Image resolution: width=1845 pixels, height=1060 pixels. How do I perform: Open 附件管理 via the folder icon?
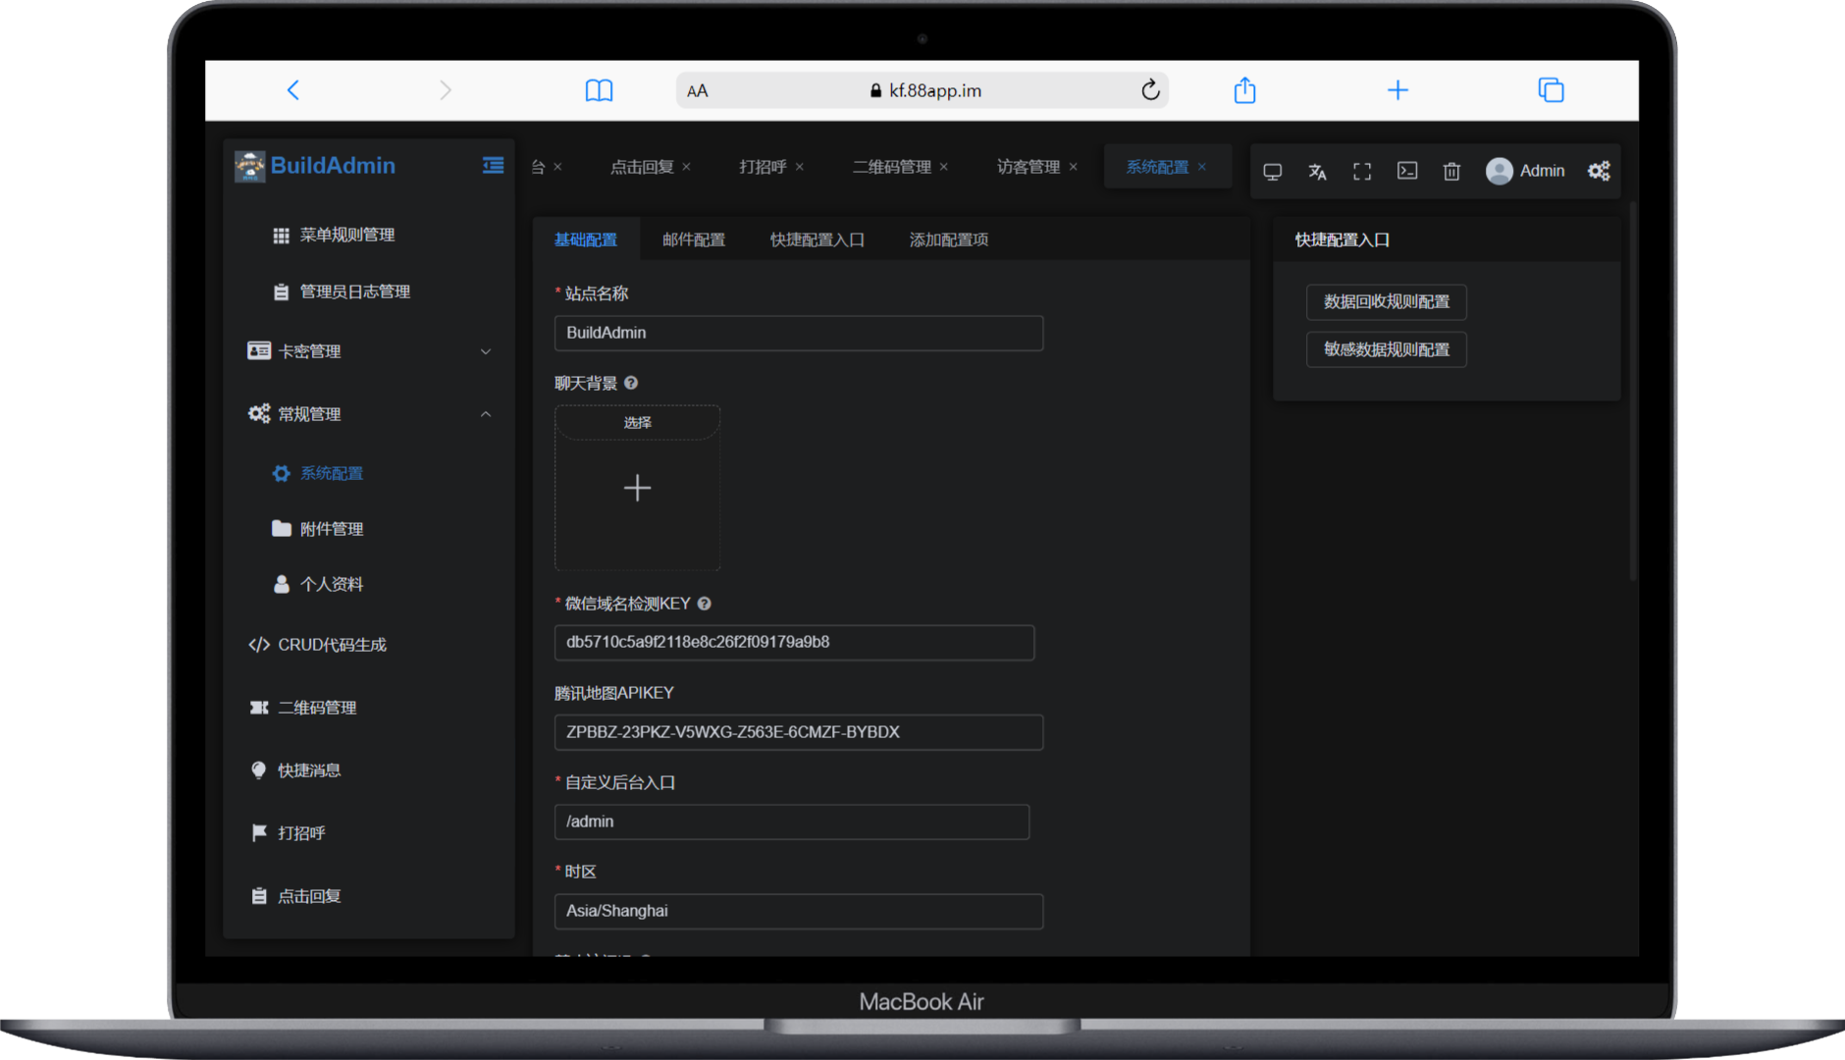281,528
